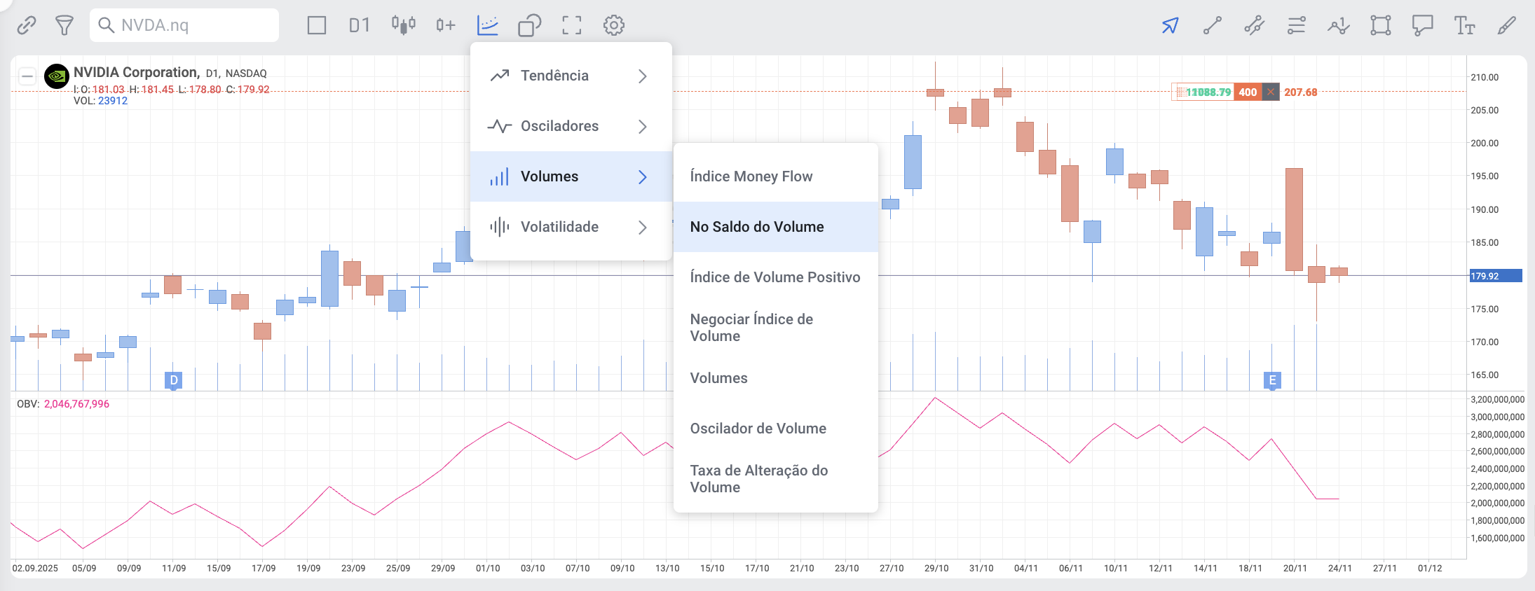Click the NVIDIA logo icon
The height and width of the screenshot is (591, 1535).
(x=57, y=76)
